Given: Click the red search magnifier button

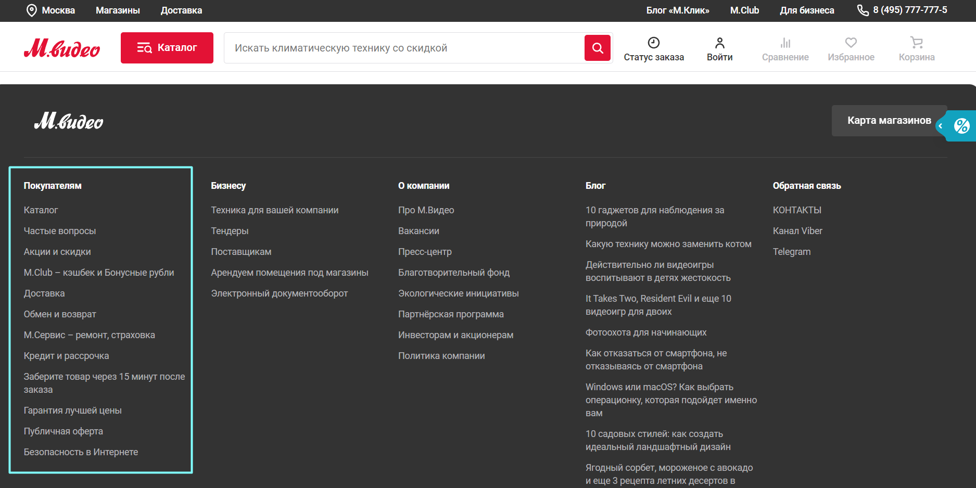Looking at the screenshot, I should [x=598, y=48].
